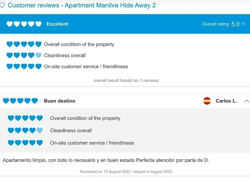Collapse the Carlos L. review with chevron
250x178 pixels.
(x=247, y=101)
